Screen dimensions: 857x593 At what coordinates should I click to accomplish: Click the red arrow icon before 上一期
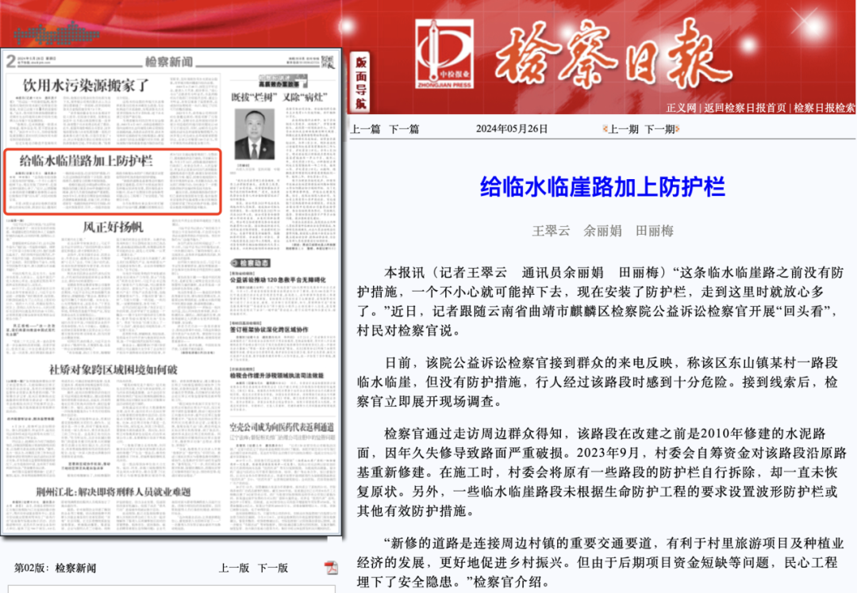point(605,129)
